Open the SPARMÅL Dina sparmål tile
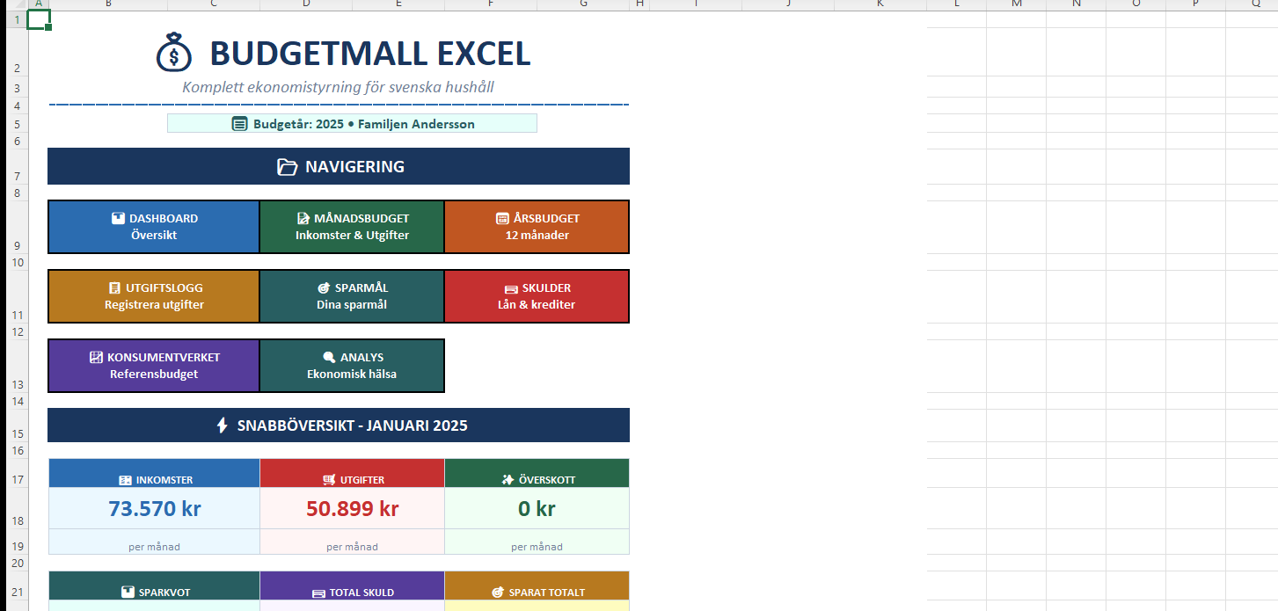Viewport: 1278px width, 611px height. click(x=352, y=296)
